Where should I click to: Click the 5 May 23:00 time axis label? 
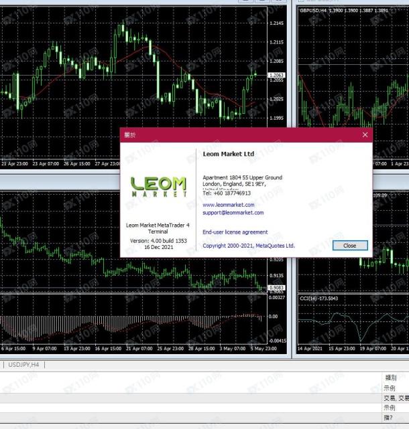coord(264,349)
